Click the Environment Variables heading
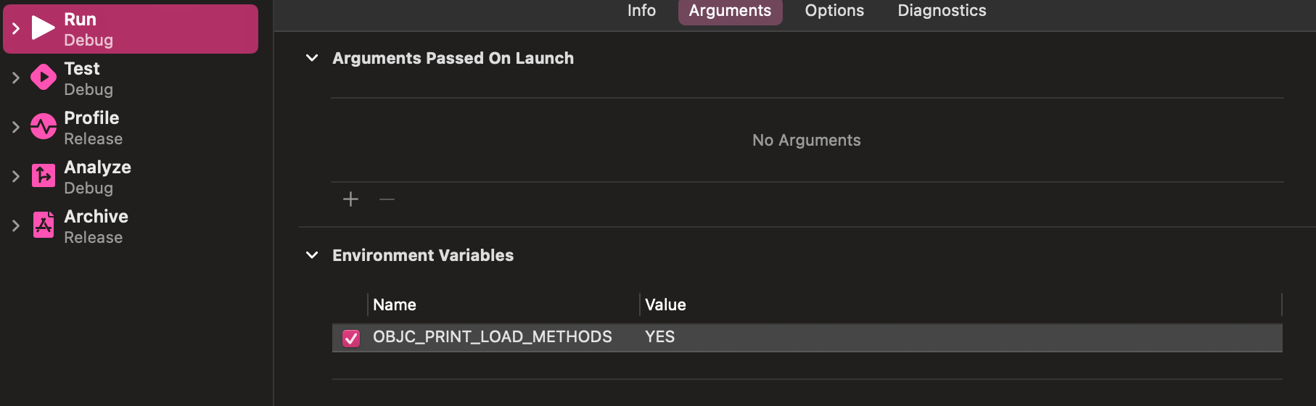Viewport: 1316px width, 406px height. pos(423,255)
